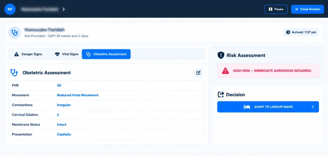Click the Decision share-arrow icon

[x=221, y=95]
